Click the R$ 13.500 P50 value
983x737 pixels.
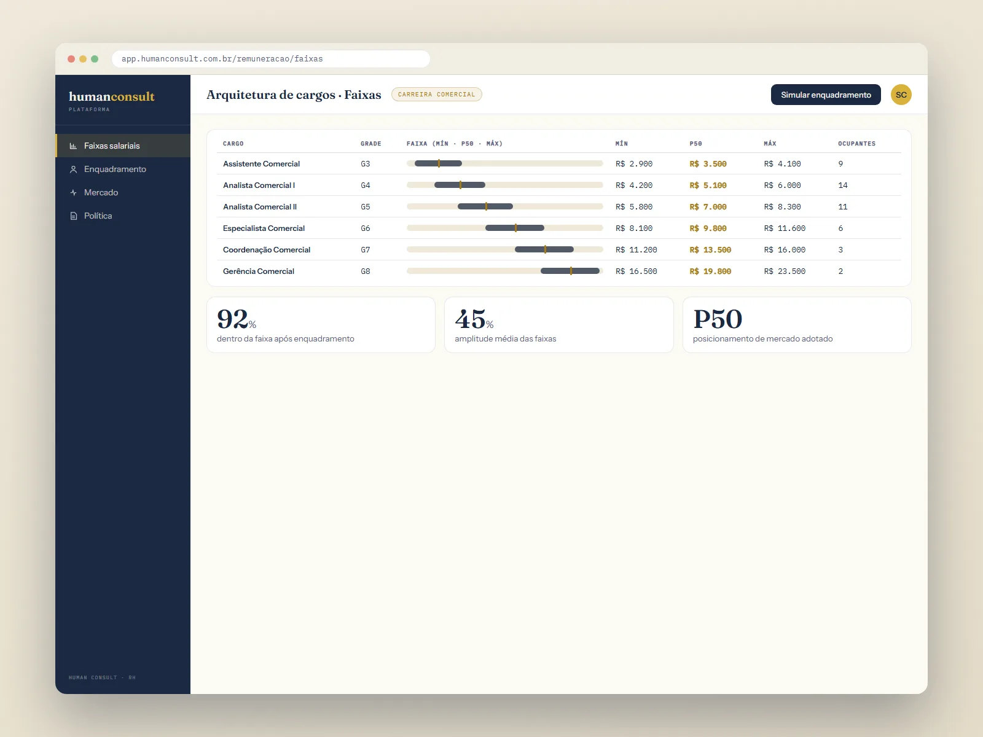(710, 250)
